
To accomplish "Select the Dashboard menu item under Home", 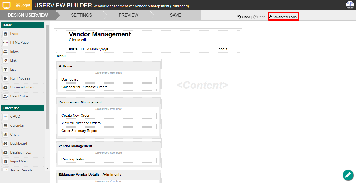I will (70, 80).
